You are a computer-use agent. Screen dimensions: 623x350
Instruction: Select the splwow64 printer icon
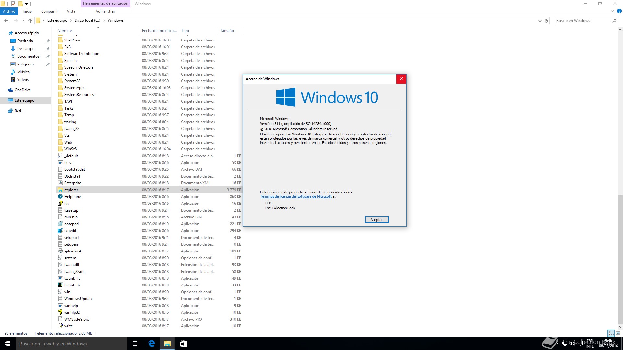point(60,251)
